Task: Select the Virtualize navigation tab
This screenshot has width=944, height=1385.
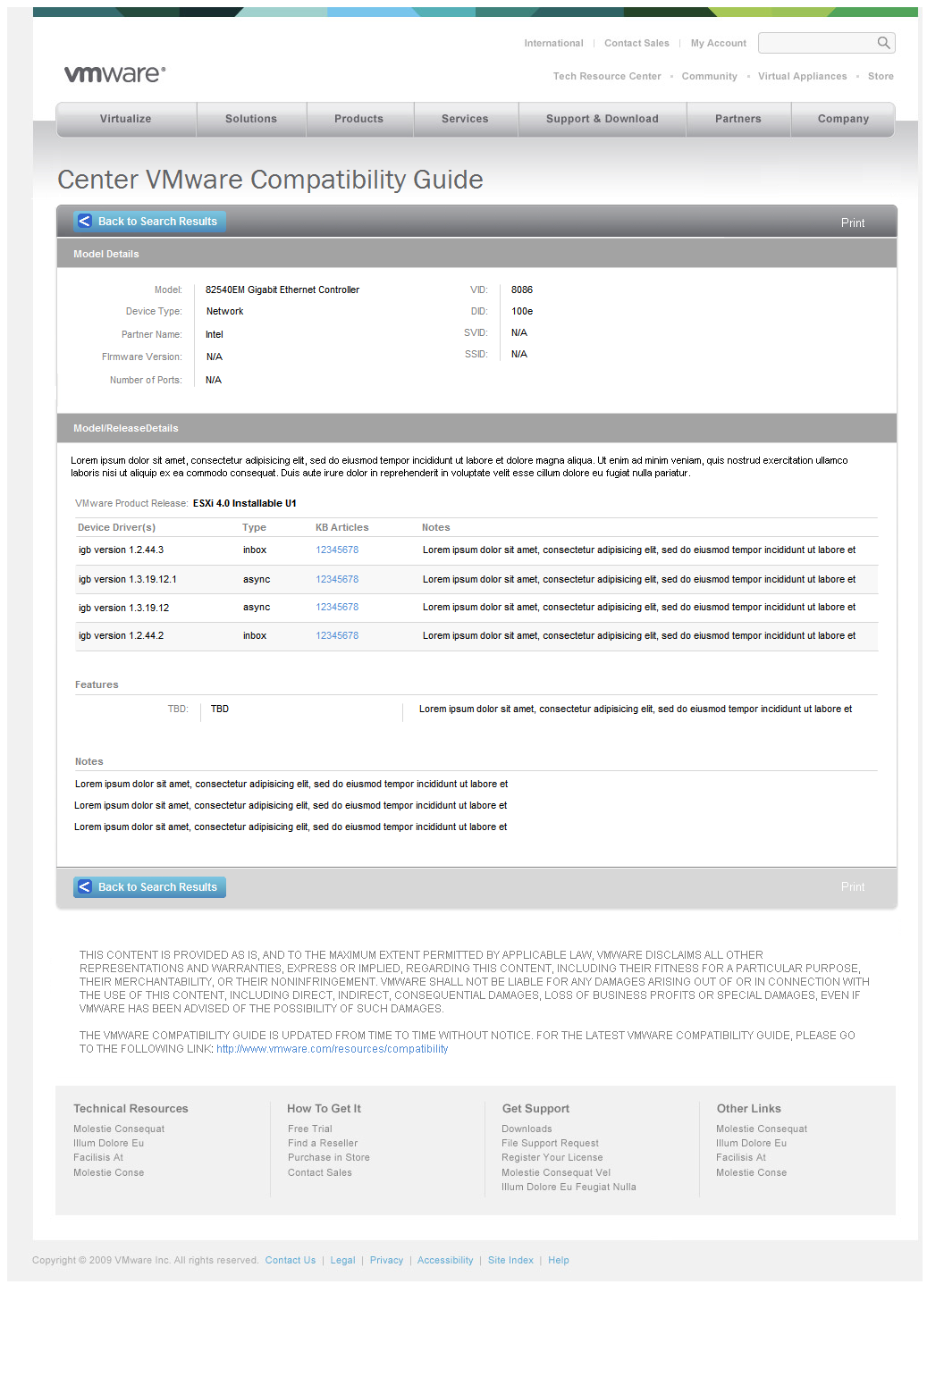Action: tap(125, 119)
